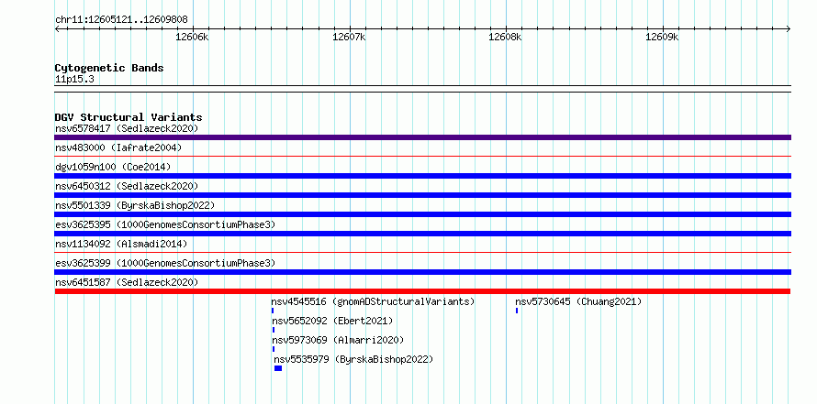Open the nsv5730645 (Chuang2021) label
817x404 pixels.
[x=578, y=301]
